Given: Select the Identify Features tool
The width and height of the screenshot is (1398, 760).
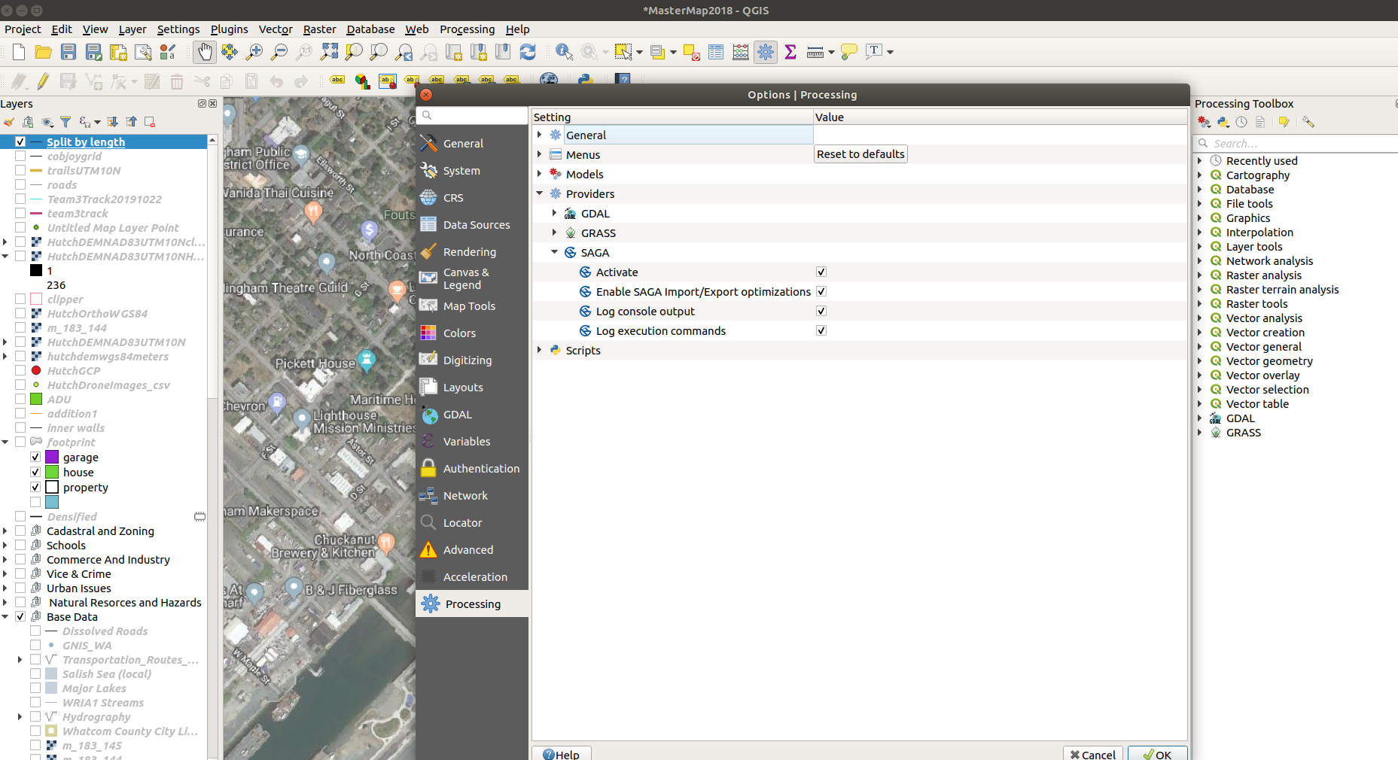Looking at the screenshot, I should click(x=564, y=52).
